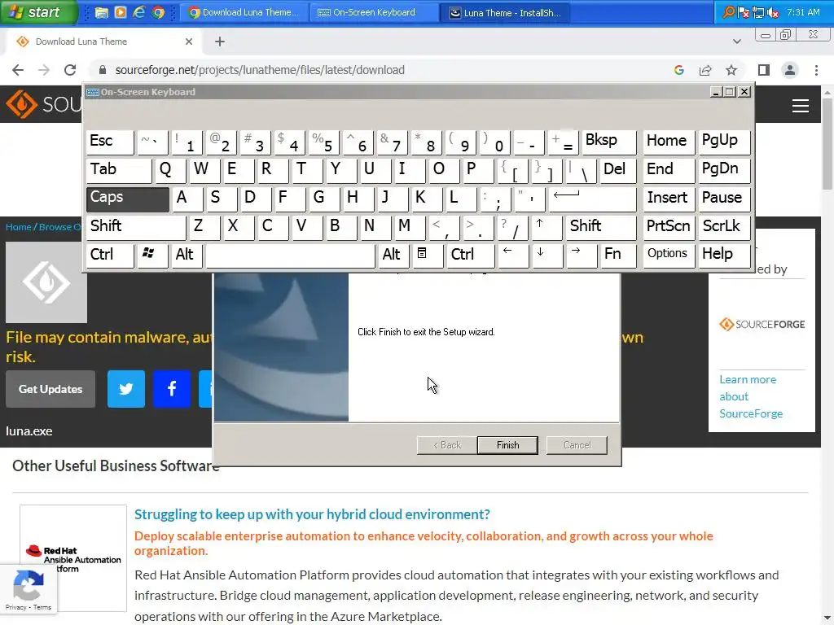Click the right arrow key on keyboard

pos(582,256)
